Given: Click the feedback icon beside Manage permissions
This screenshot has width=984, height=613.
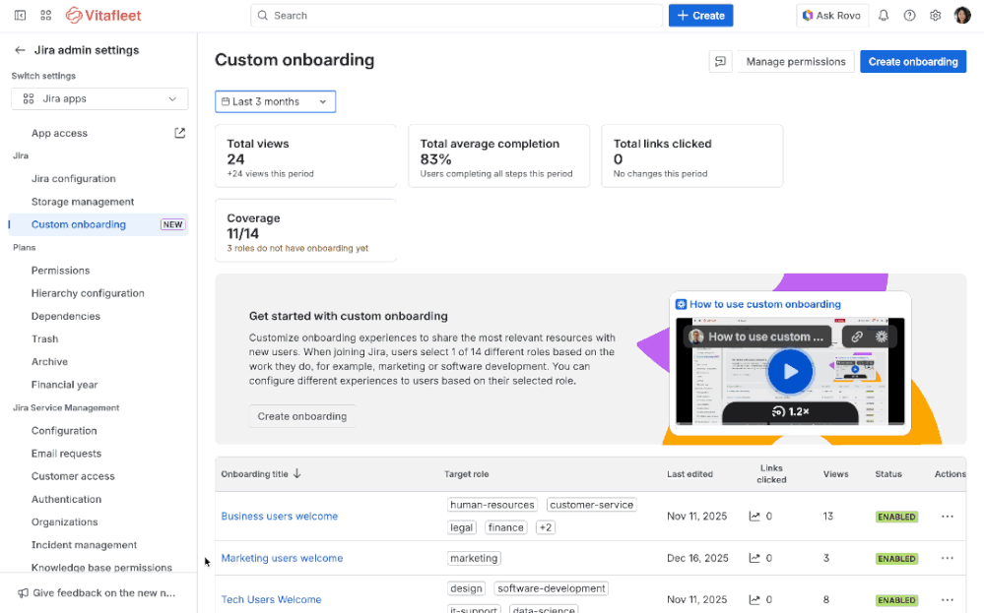Looking at the screenshot, I should [x=720, y=61].
